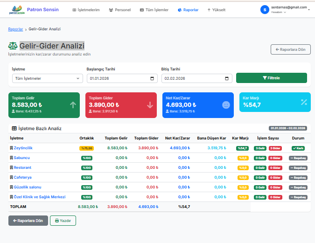Click the date range badge 01.01.2026 - 02.02.2026
Viewport: 315px width, 243px height.
tap(287, 128)
